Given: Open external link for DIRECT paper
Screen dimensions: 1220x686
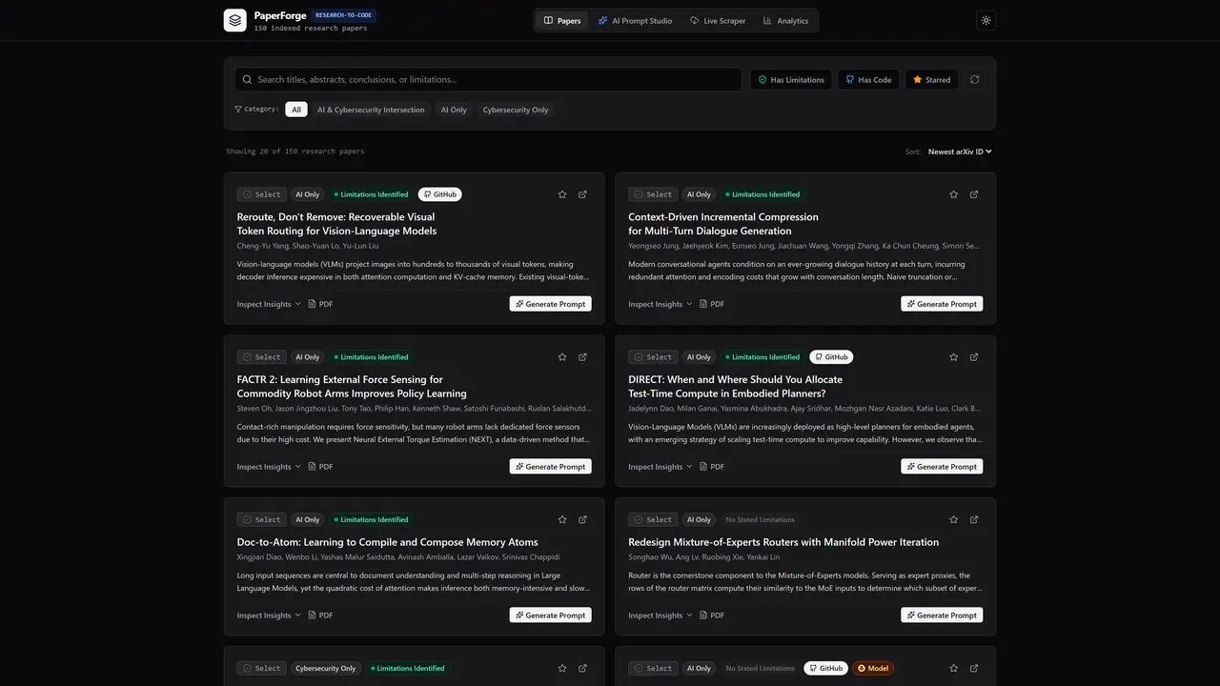Looking at the screenshot, I should pyautogui.click(x=974, y=357).
